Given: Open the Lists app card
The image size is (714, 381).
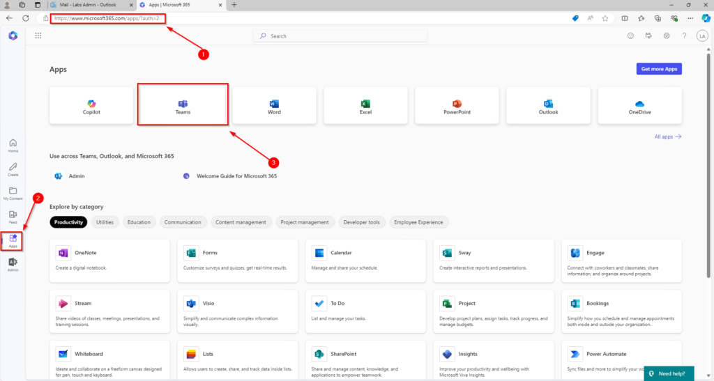Looking at the screenshot, I should point(238,360).
